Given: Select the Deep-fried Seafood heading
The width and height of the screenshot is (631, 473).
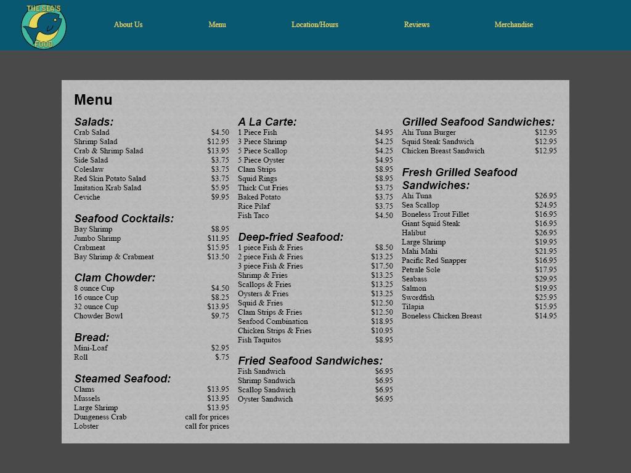Looking at the screenshot, I should pos(290,237).
